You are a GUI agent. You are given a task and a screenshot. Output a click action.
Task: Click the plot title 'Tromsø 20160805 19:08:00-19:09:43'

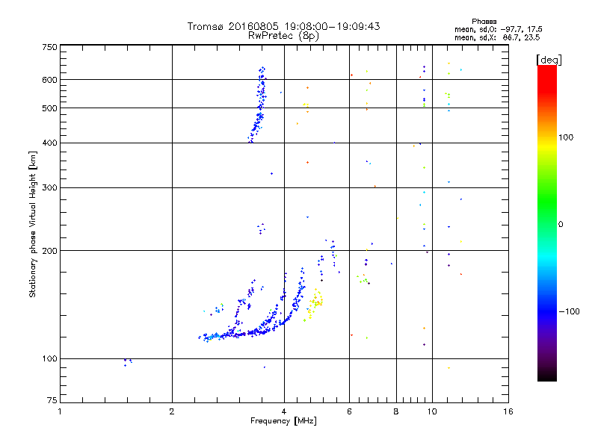click(x=283, y=26)
